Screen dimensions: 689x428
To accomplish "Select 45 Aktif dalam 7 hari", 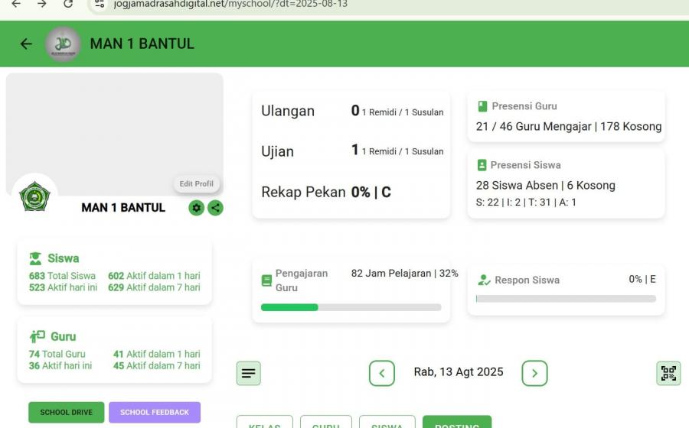I will (156, 365).
